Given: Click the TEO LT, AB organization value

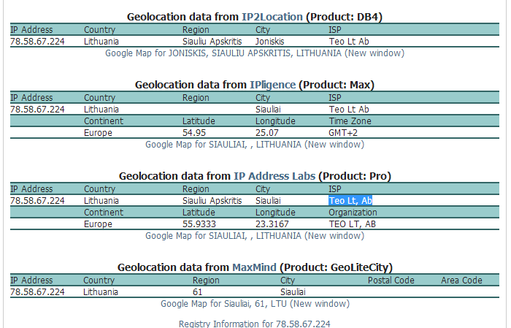Looking at the screenshot, I should click(x=353, y=224).
